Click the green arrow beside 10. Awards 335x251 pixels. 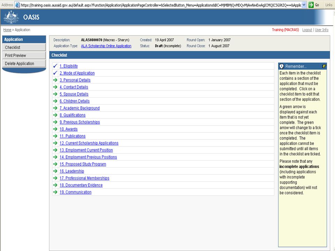click(55, 129)
